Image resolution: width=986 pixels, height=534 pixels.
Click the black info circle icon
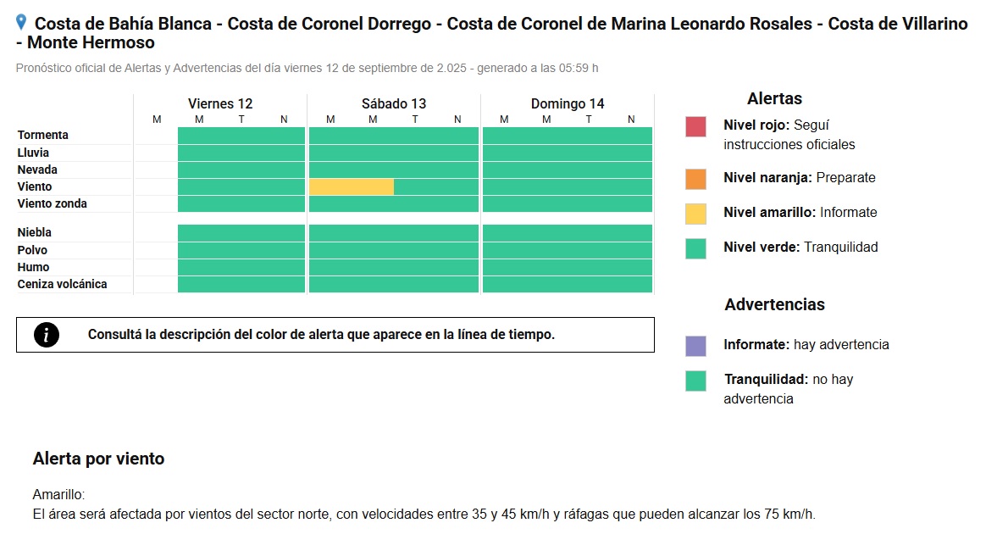[47, 335]
